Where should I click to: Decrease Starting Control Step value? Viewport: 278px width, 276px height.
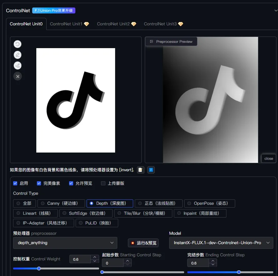[128, 265]
